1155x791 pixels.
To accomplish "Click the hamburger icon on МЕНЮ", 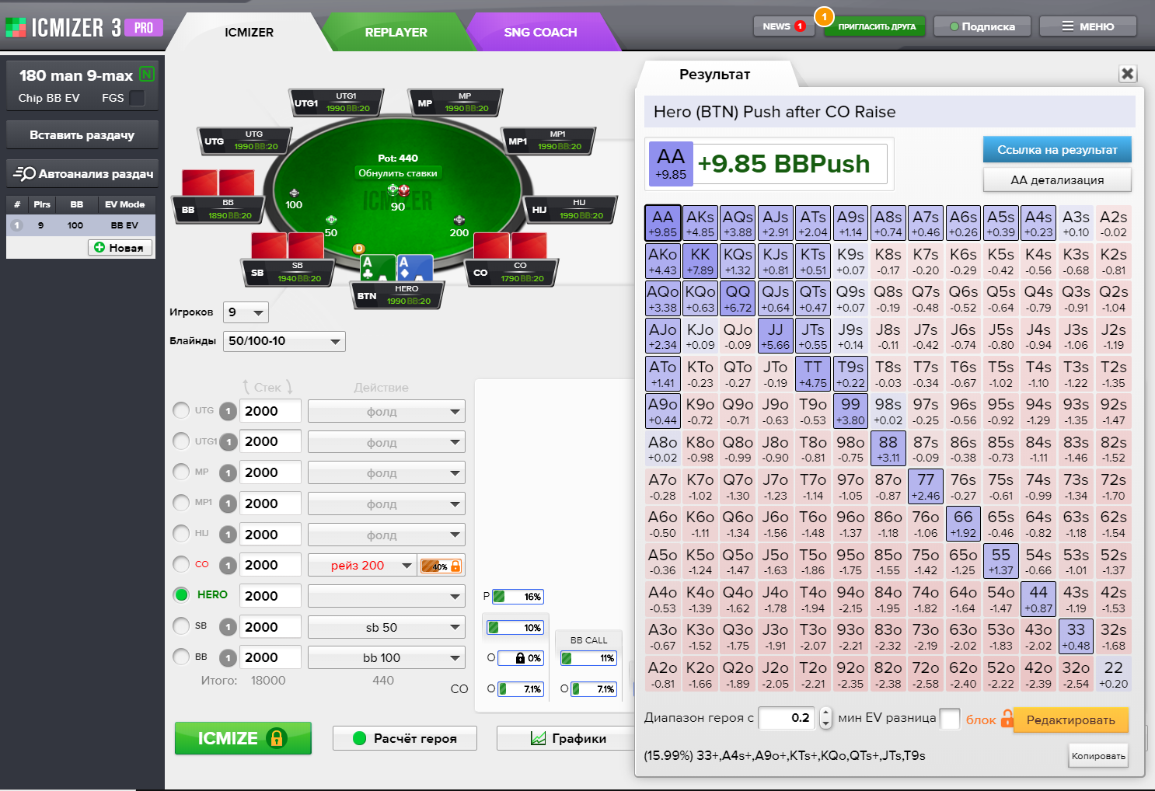I will coord(1068,26).
